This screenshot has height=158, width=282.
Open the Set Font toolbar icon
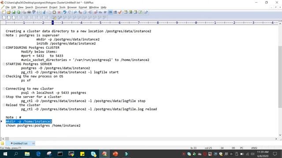[x=96, y=12]
